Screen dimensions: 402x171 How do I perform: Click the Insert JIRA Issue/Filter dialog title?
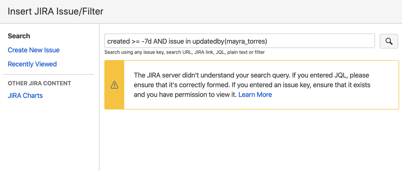coord(56,12)
